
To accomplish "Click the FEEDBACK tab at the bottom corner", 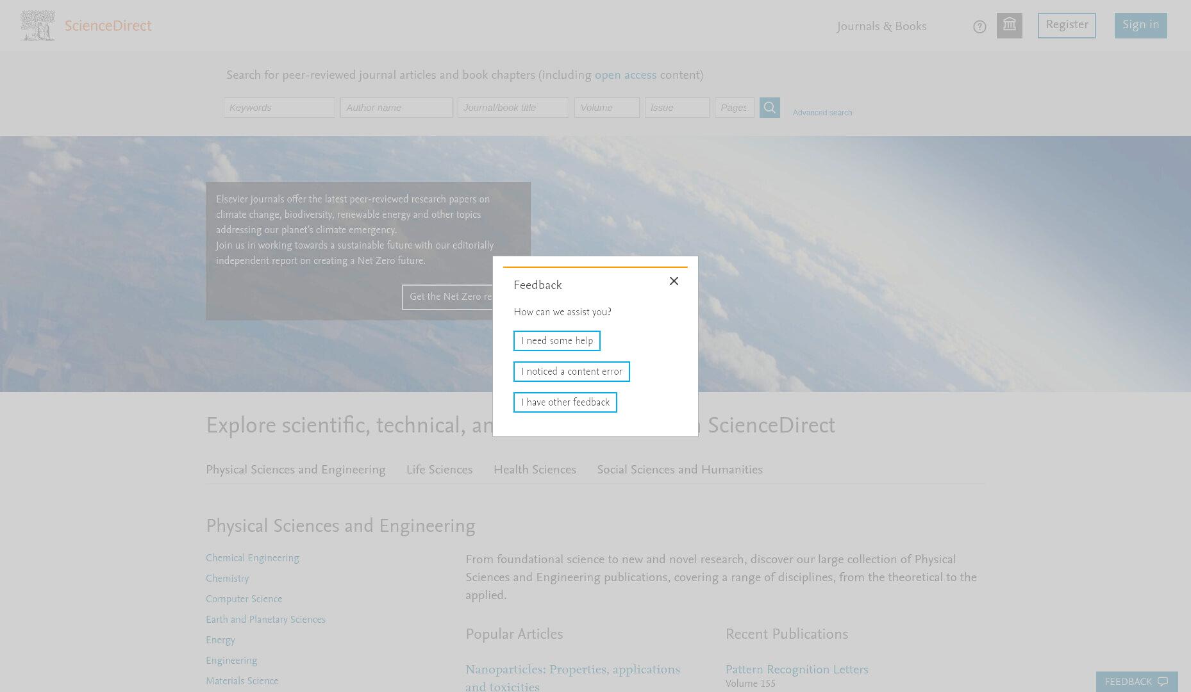I will click(1137, 682).
